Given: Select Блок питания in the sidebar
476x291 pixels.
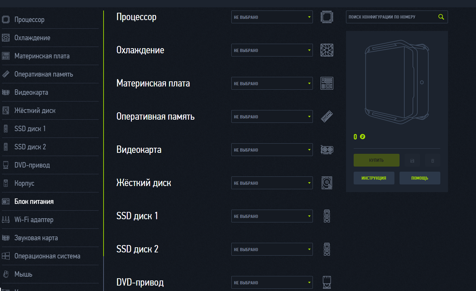Looking at the screenshot, I should tap(34, 201).
